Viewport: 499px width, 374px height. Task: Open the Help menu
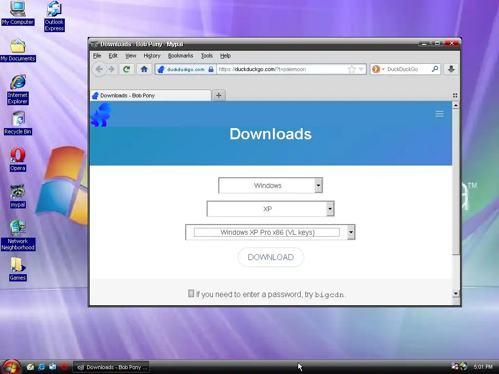tap(225, 56)
